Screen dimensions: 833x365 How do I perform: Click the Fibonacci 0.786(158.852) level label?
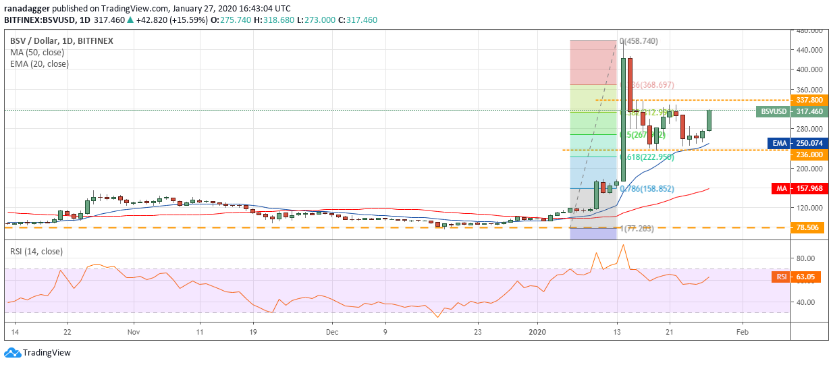pos(647,189)
